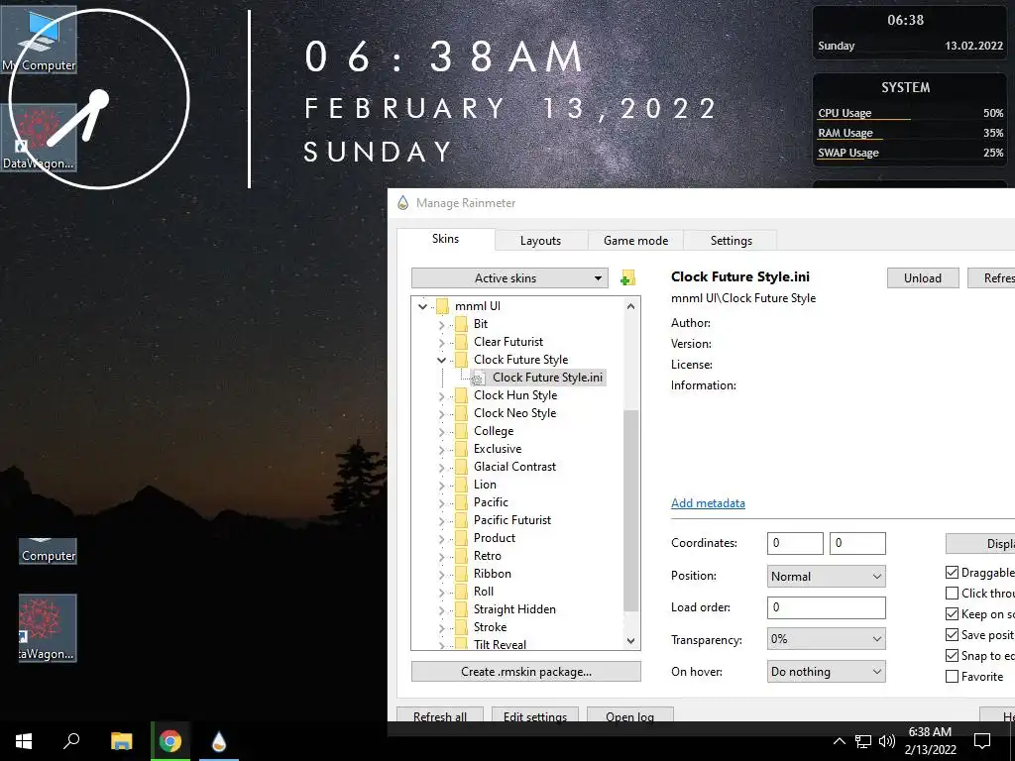Click the Rainmeter drop icon in title bar
This screenshot has width=1015, height=761.
(402, 202)
